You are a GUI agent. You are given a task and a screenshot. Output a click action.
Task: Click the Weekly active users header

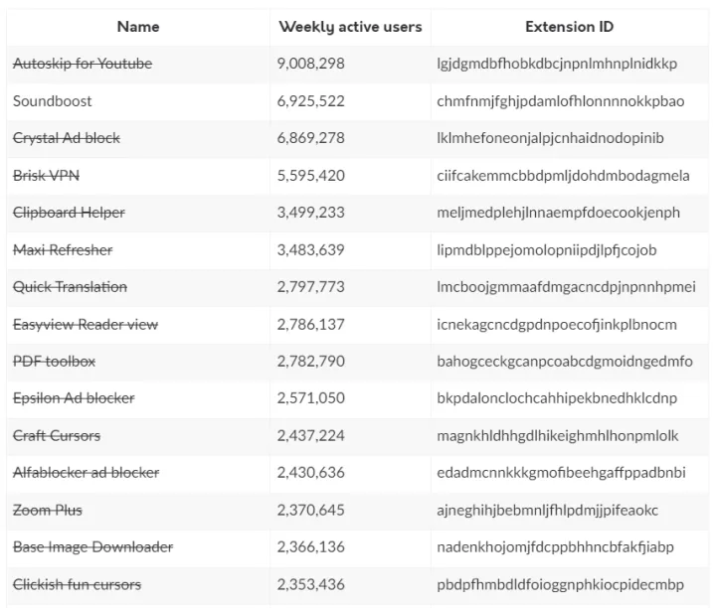pyautogui.click(x=350, y=27)
